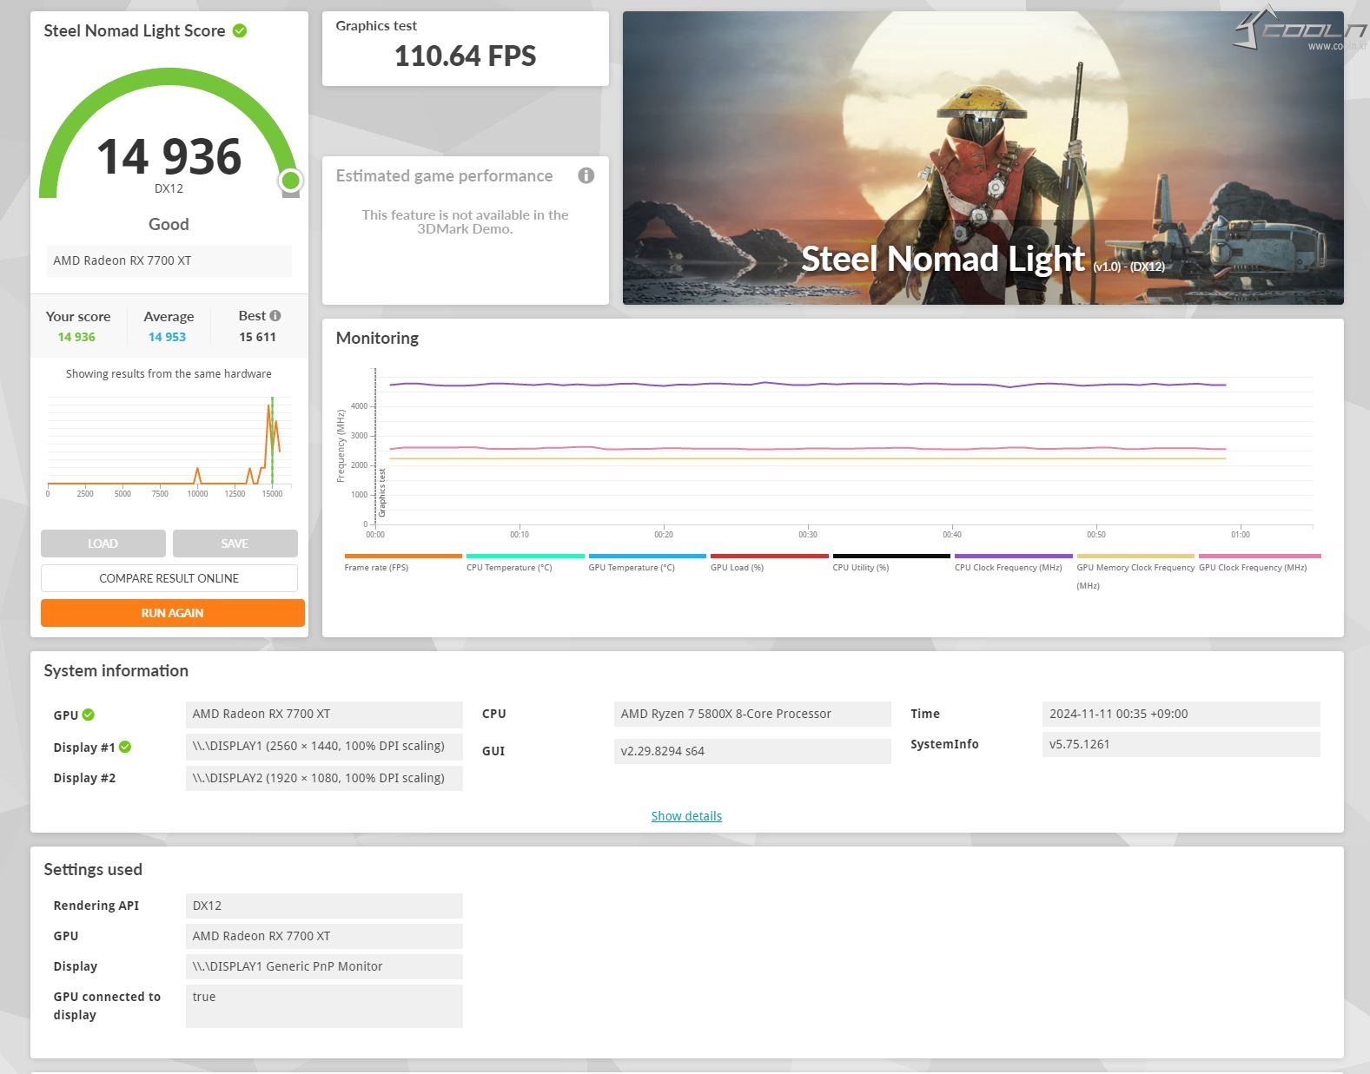This screenshot has width=1370, height=1074.
Task: Click the GPU value in System information
Action: (324, 714)
